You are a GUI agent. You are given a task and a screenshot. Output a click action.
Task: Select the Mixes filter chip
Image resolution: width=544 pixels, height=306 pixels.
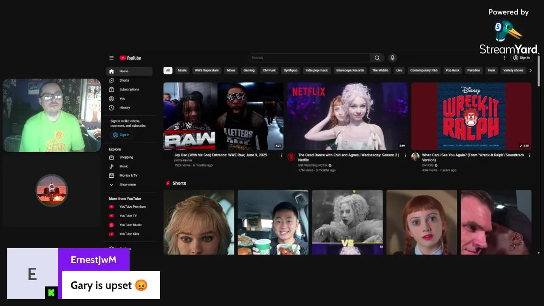coord(231,71)
